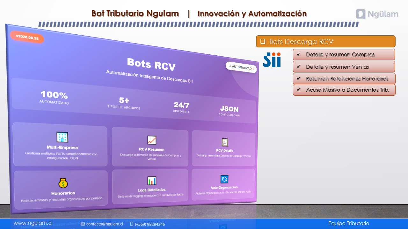This screenshot has width=408, height=229.
Task: Click the Multi-Empresa building icon
Action: click(x=62, y=137)
